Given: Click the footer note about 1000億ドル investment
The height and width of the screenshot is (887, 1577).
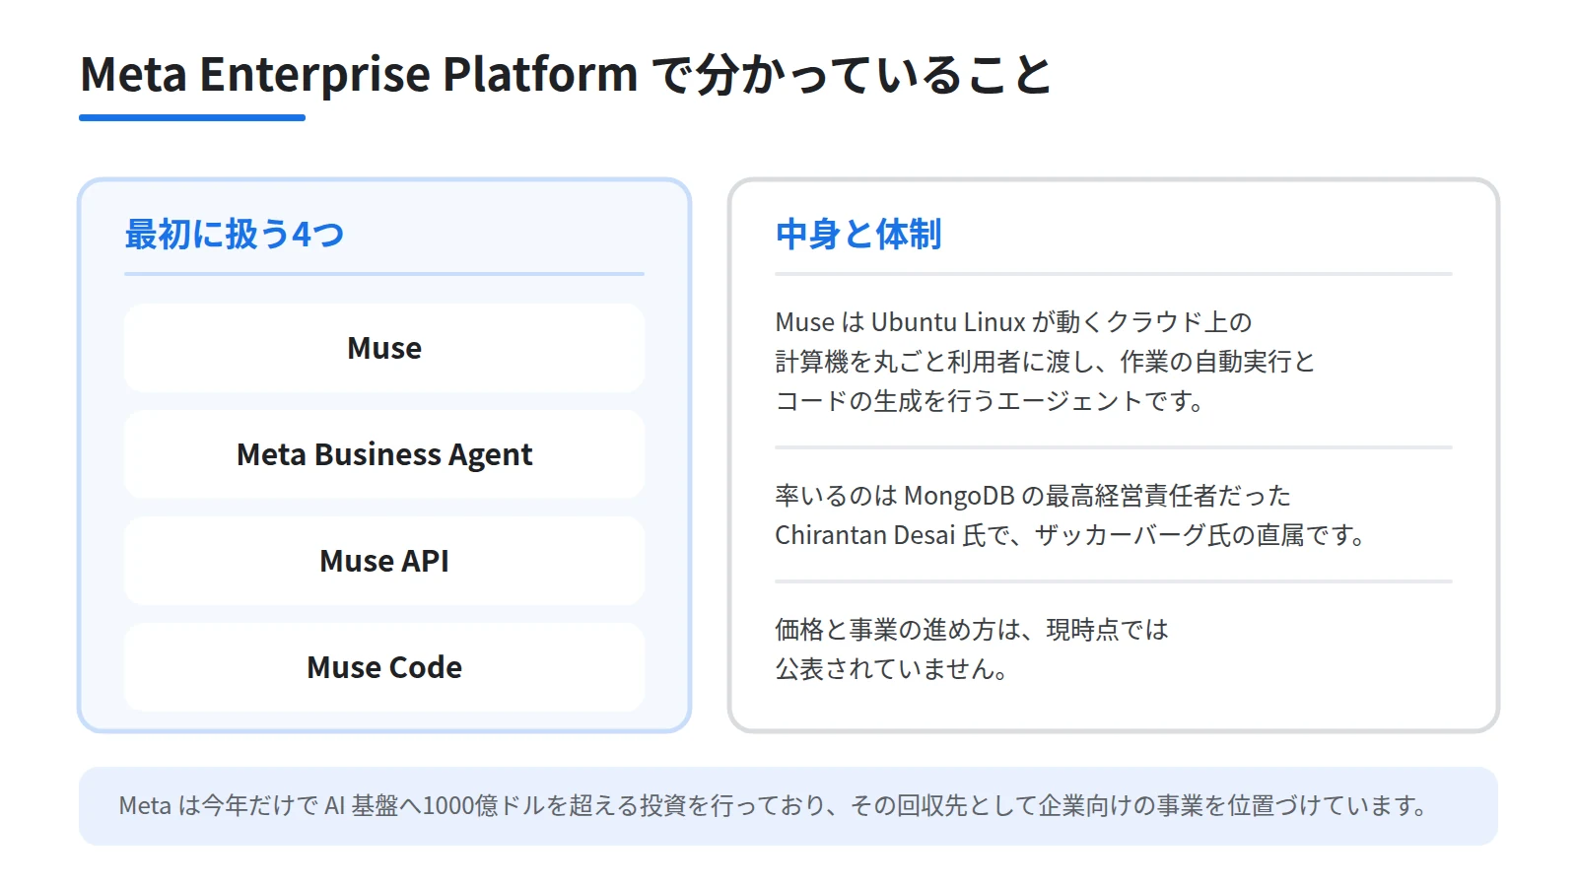Looking at the screenshot, I should point(788,806).
